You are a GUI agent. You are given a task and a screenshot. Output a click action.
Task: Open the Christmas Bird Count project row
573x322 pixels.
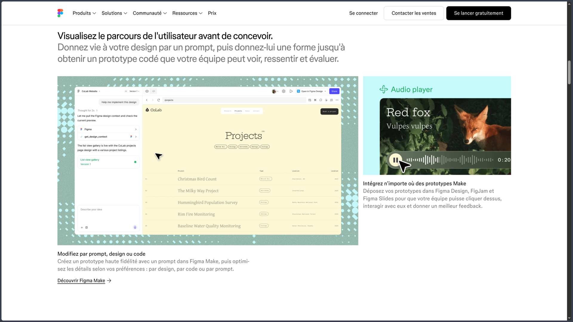click(x=242, y=179)
